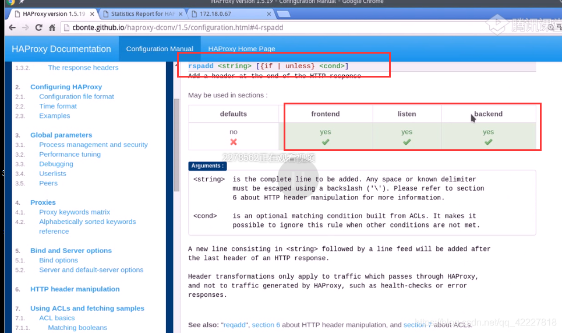Open Debugging sidebar link

point(56,164)
